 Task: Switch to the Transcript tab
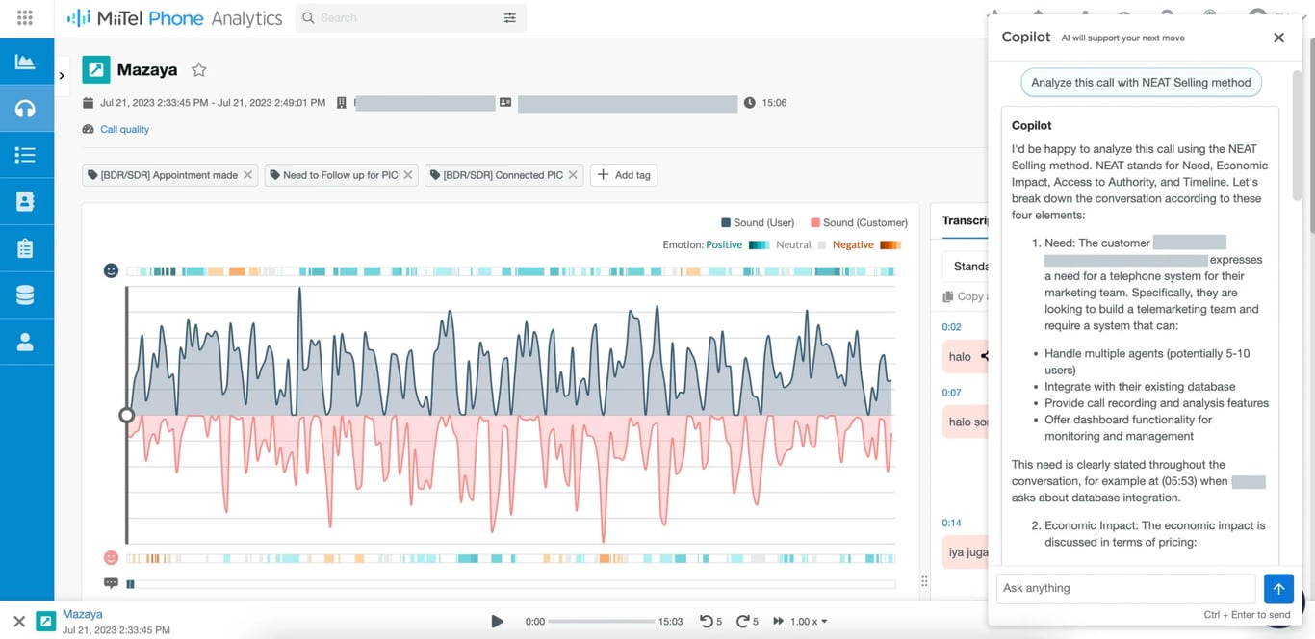click(x=967, y=221)
